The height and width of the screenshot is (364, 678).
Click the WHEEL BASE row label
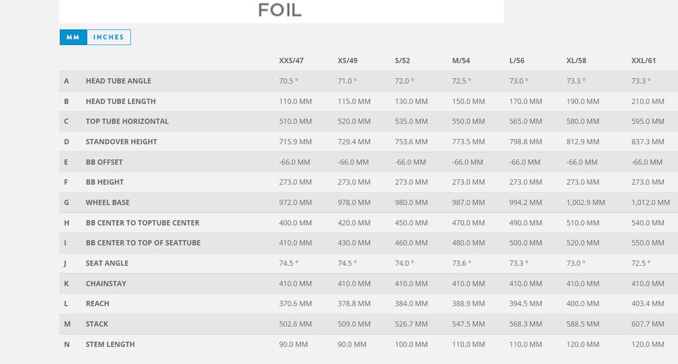(108, 203)
